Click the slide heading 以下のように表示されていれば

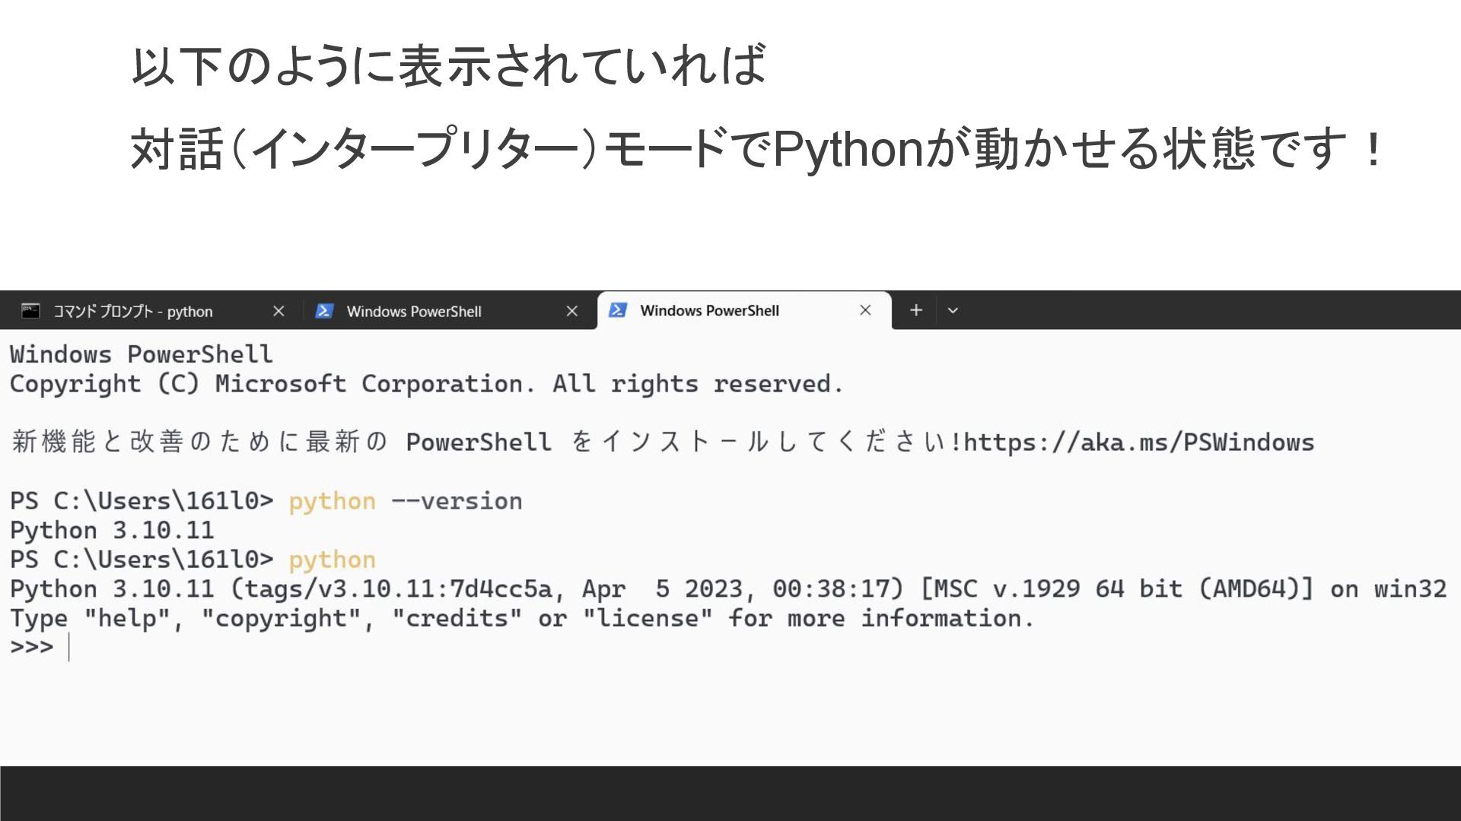tap(447, 65)
